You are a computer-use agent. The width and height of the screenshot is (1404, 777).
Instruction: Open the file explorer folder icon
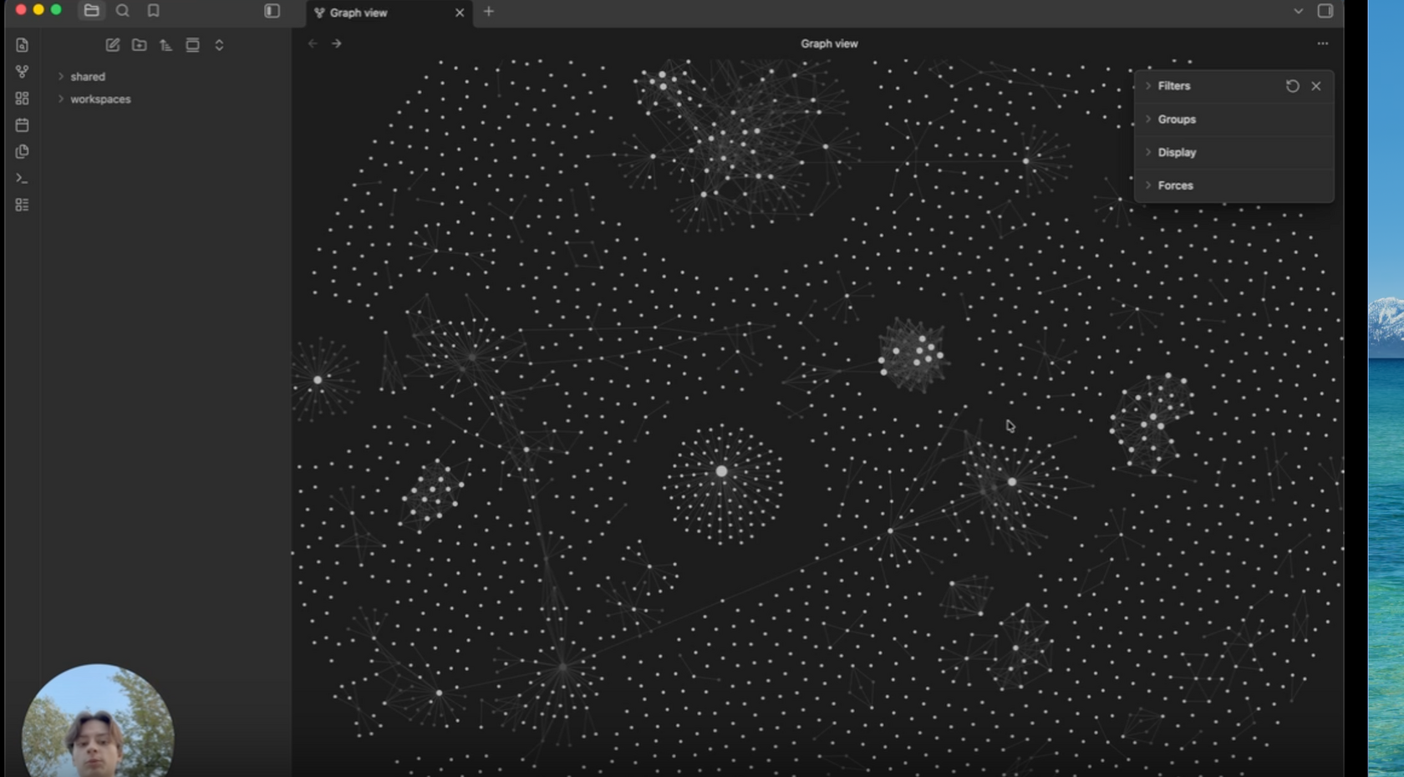91,11
